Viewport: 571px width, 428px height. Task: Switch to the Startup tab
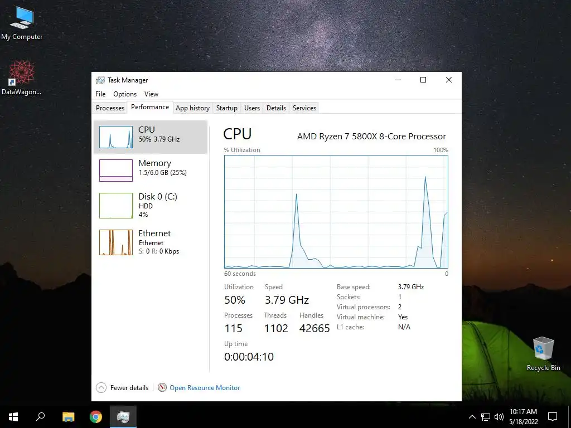tap(227, 108)
